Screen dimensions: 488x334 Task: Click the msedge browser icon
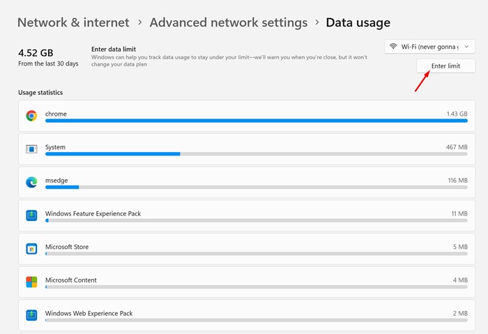(x=31, y=182)
